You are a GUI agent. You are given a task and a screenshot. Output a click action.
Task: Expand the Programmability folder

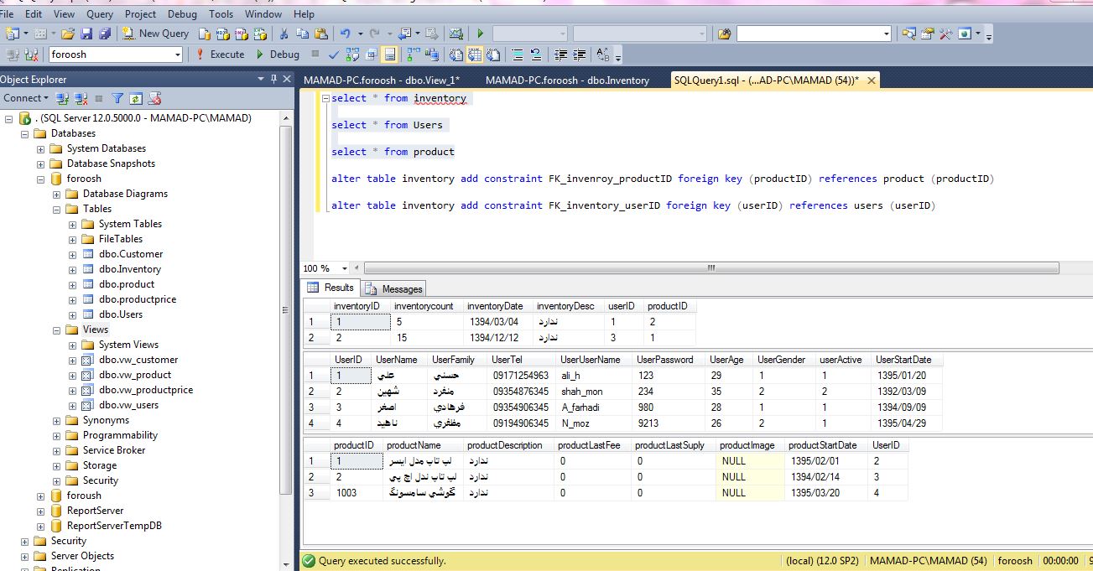click(x=56, y=435)
